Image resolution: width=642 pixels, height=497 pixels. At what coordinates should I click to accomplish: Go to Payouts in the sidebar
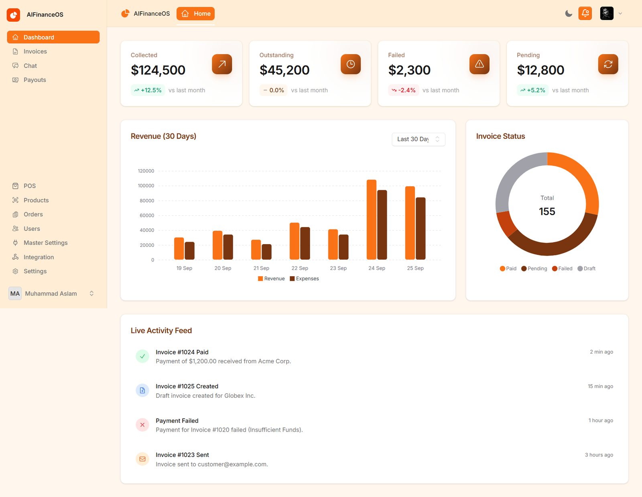point(53,80)
